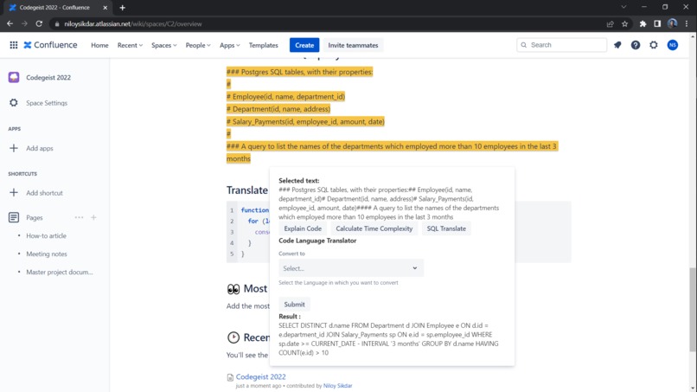Click the highlighted Employee(id, name, department_id) line

coord(285,97)
